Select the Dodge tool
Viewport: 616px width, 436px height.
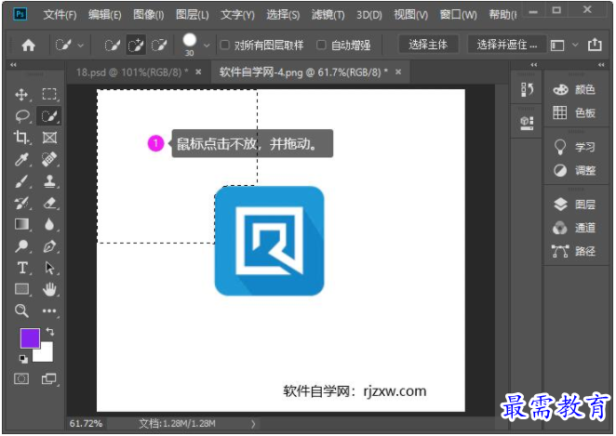[21, 246]
